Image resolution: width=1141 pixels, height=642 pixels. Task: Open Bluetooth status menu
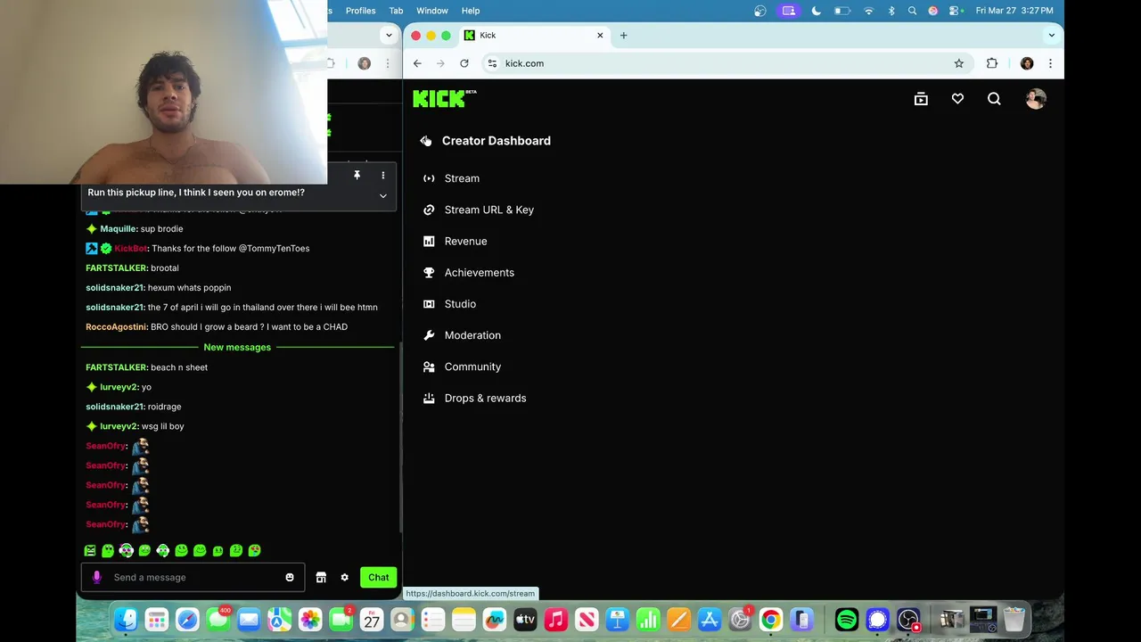click(x=891, y=11)
